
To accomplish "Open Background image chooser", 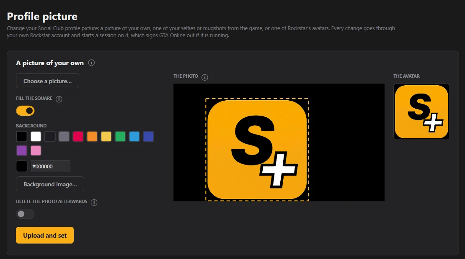I will click(x=50, y=184).
